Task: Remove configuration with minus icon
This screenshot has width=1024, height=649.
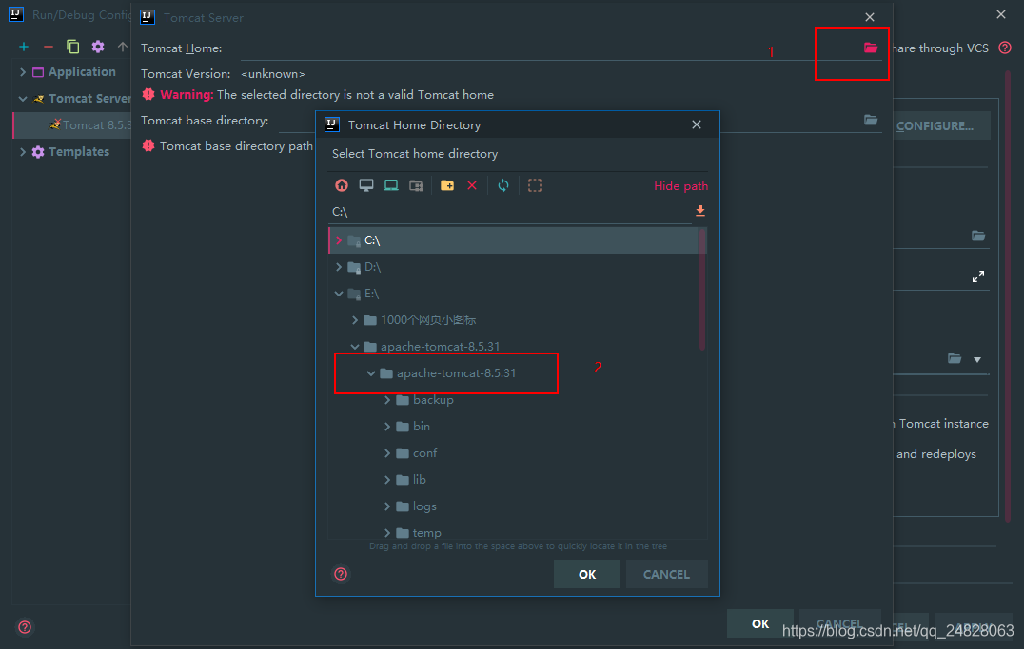Action: [49, 47]
